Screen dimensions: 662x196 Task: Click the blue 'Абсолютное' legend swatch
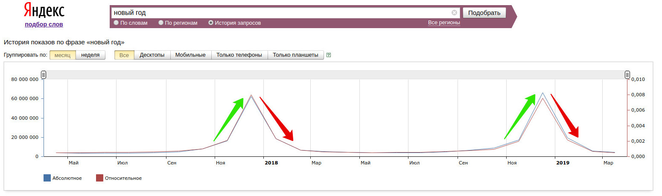(x=47, y=178)
